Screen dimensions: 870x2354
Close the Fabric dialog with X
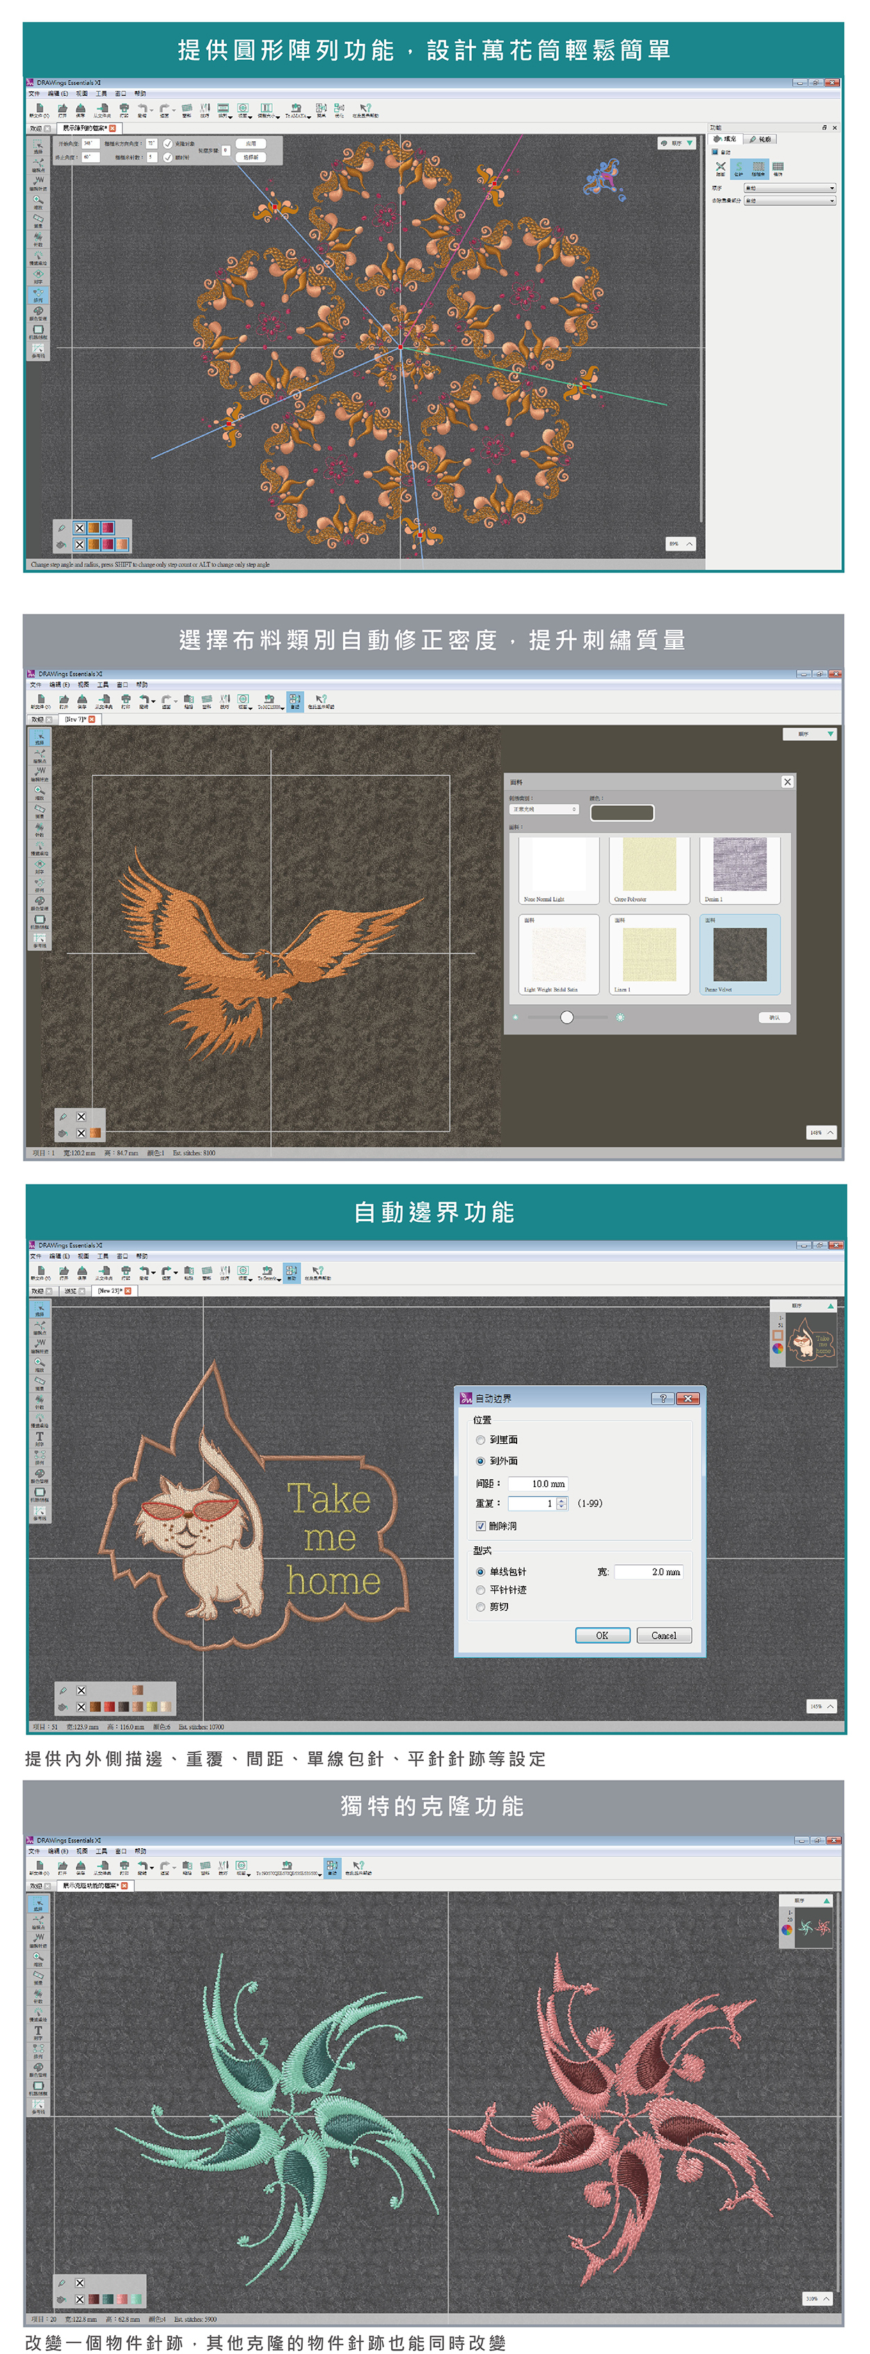(788, 782)
